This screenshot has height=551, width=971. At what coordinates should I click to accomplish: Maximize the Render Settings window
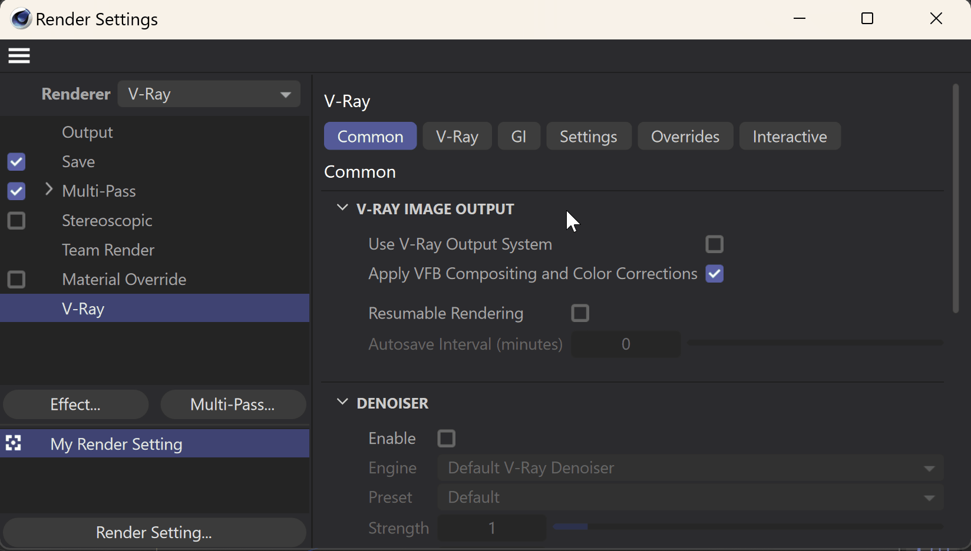pos(867,19)
